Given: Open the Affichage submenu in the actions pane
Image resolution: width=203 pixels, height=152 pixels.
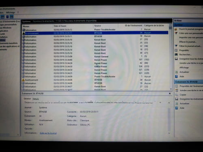Looking at the screenshot, I should [184, 67].
